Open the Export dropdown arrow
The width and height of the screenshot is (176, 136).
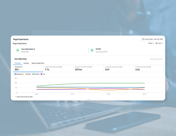[162, 43]
